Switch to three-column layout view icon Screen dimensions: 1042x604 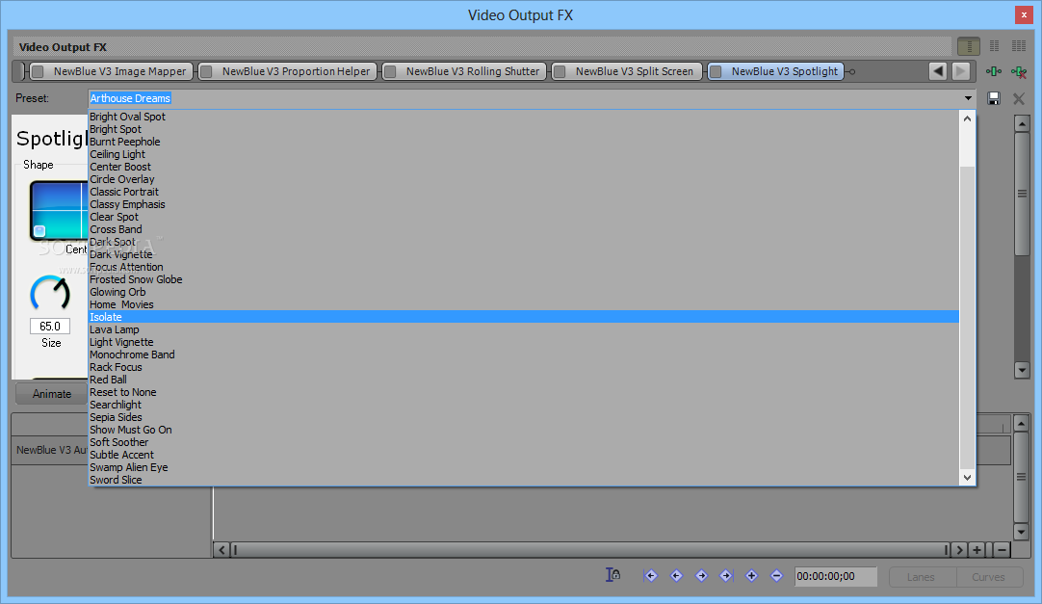(1019, 46)
